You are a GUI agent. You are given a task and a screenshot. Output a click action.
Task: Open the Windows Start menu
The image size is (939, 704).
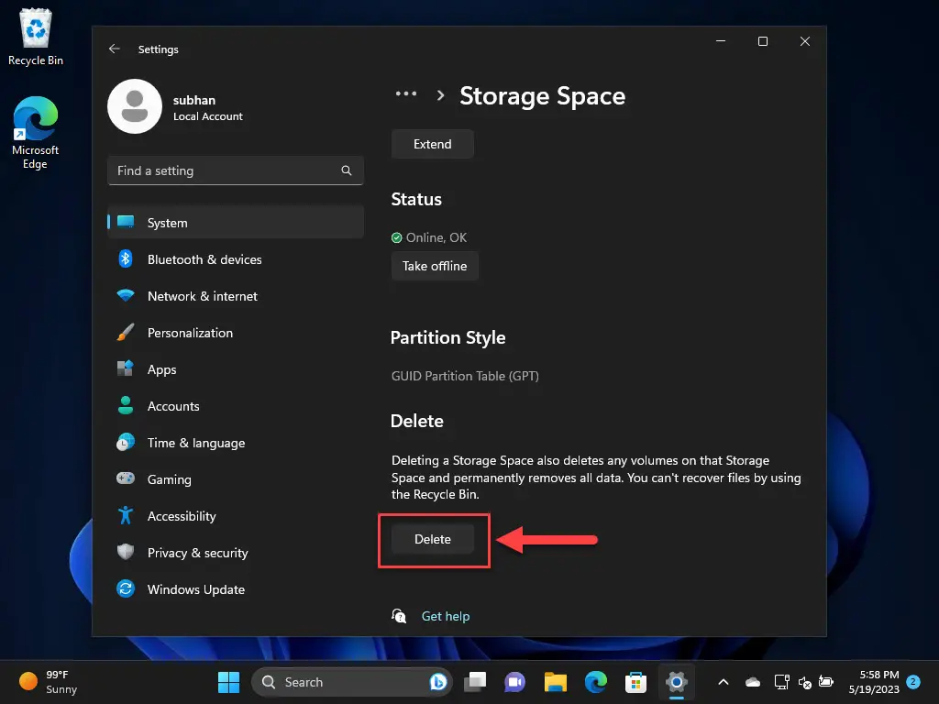point(228,682)
